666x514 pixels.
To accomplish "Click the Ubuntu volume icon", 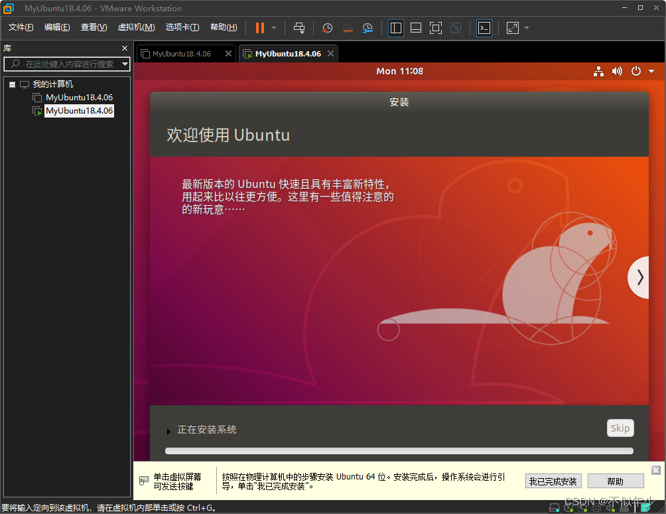I will 617,72.
